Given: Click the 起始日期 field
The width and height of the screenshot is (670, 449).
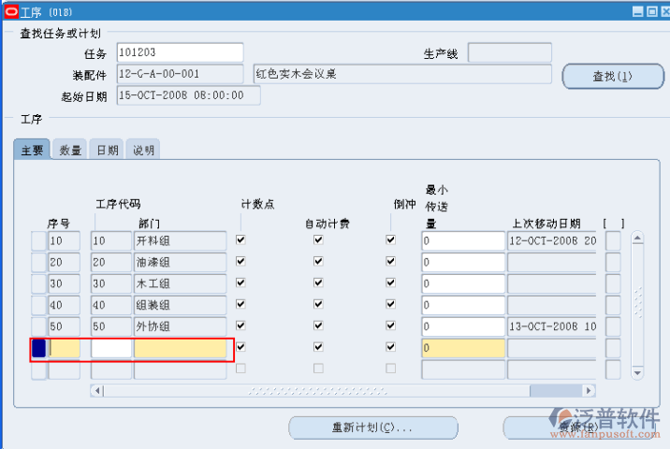Looking at the screenshot, I should 188,95.
